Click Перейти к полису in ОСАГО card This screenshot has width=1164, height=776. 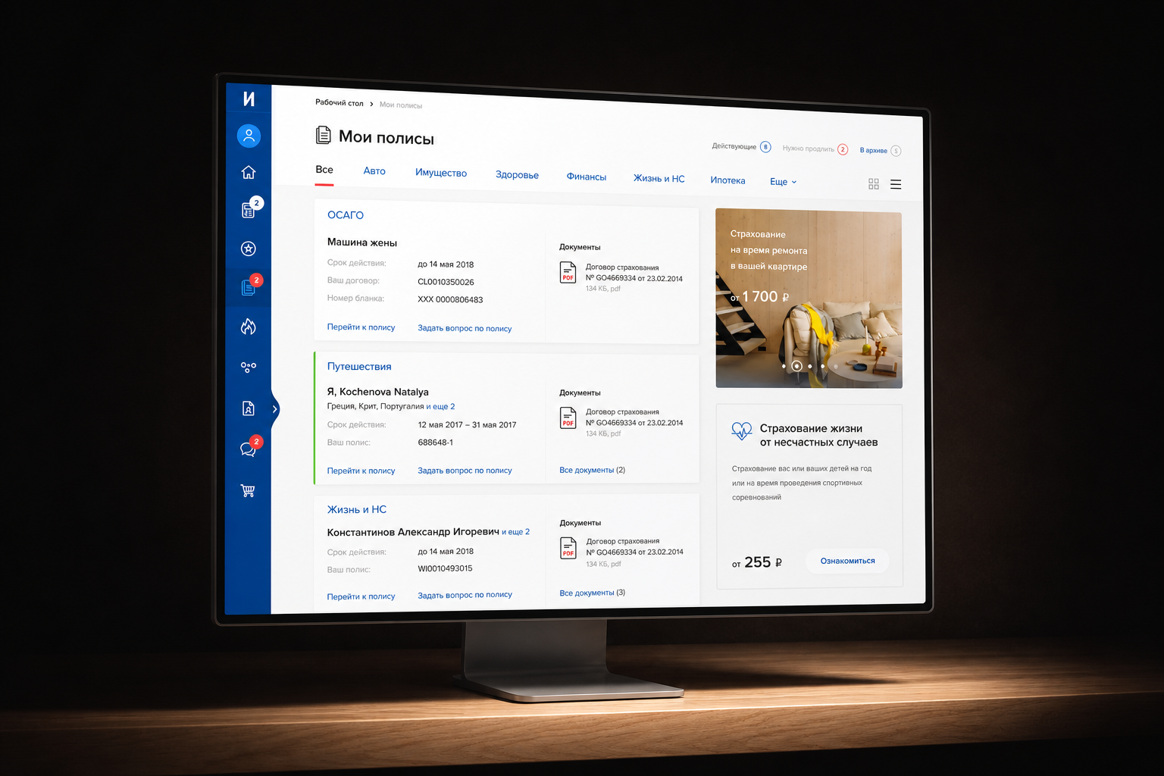click(x=361, y=327)
